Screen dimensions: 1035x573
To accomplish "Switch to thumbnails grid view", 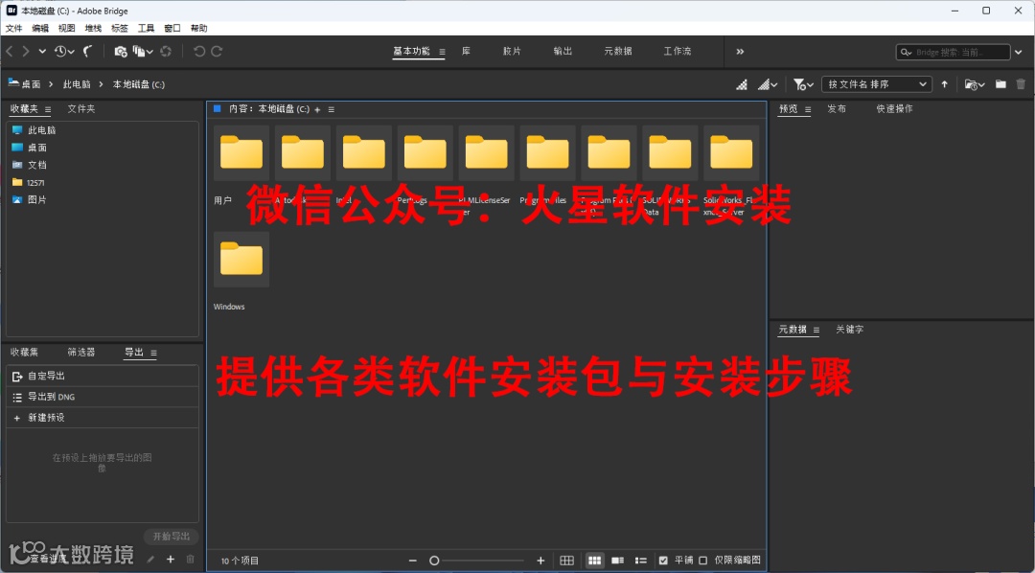I will (595, 561).
